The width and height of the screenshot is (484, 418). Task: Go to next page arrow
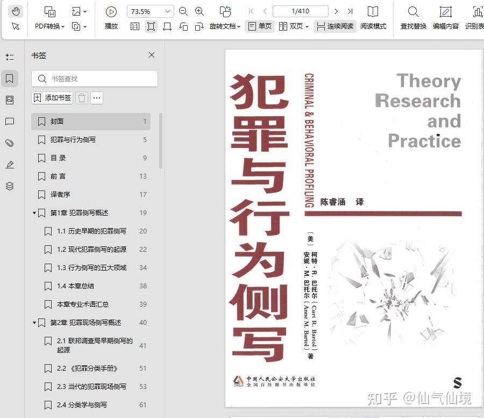tap(336, 11)
